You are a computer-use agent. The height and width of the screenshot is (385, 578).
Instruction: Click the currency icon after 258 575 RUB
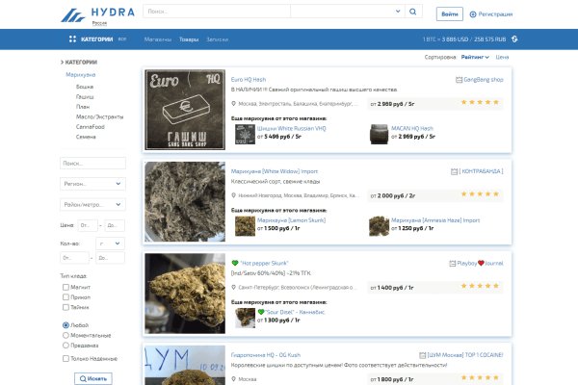coord(514,39)
